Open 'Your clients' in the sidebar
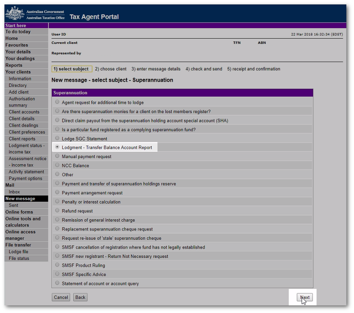Viewport: 354px width, 313px height. click(18, 72)
